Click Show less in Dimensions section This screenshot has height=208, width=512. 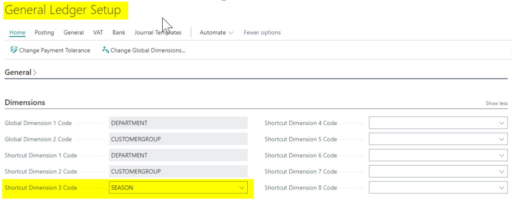[x=496, y=103]
